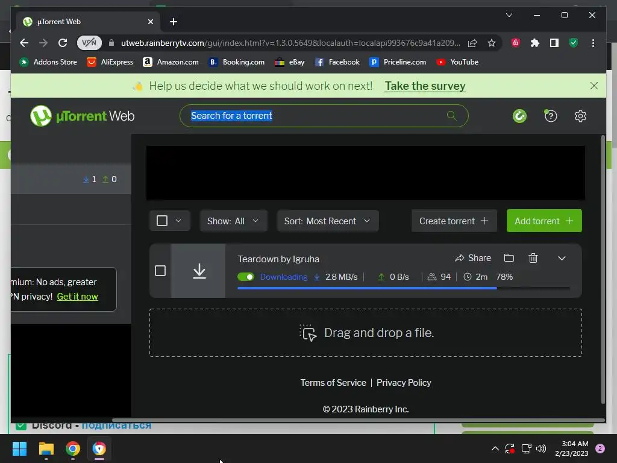The width and height of the screenshot is (617, 463).
Task: Open the taskbar clock showing 3:04 AM
Action: (571, 449)
